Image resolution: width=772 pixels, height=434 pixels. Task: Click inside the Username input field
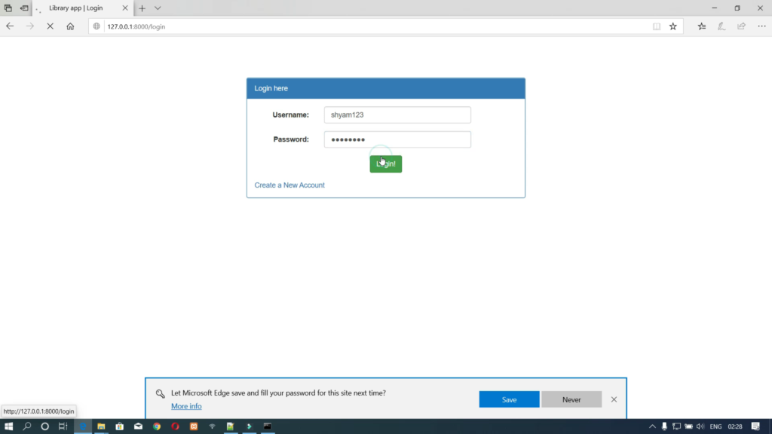(397, 115)
